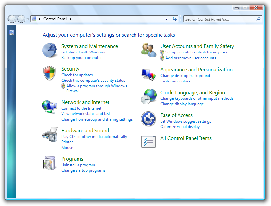Click Change HomeGroup and sharing settings
Viewport: 271px width, 206px height.
97,119
